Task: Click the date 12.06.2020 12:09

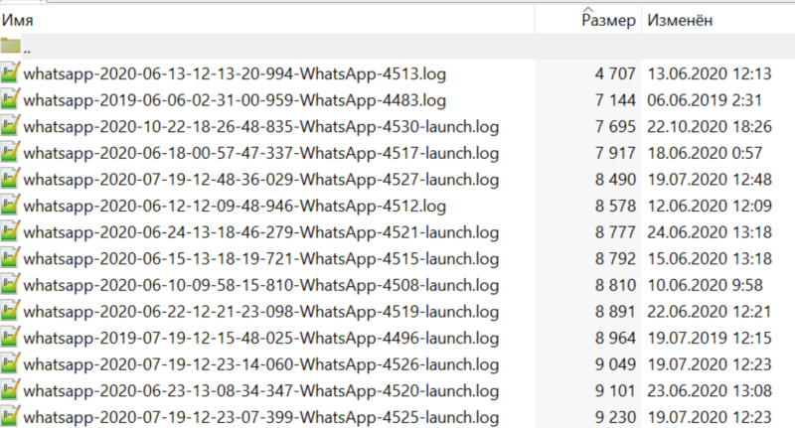Action: tap(710, 206)
